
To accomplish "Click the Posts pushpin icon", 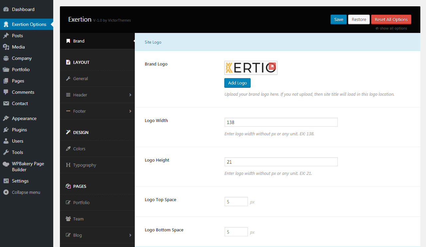I will [x=6, y=36].
